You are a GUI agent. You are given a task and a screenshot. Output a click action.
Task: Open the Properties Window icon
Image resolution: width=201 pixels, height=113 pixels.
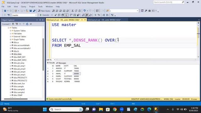[142, 11]
